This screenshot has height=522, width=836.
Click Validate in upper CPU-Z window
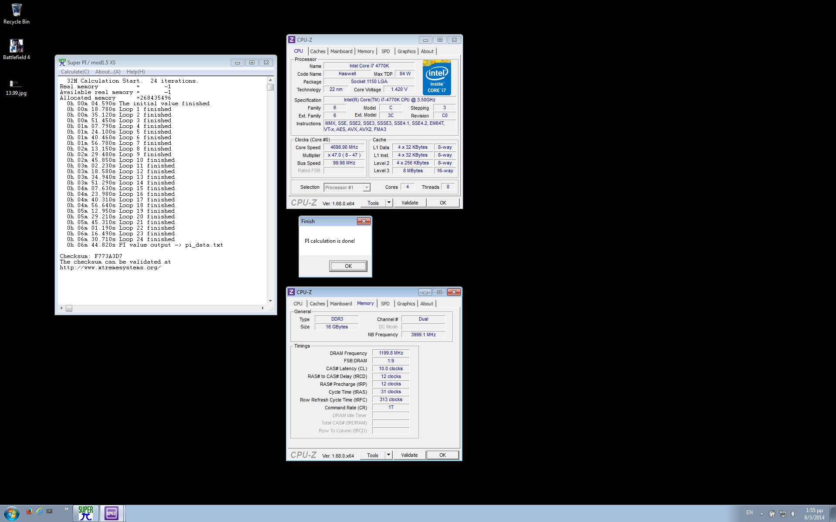(x=410, y=203)
